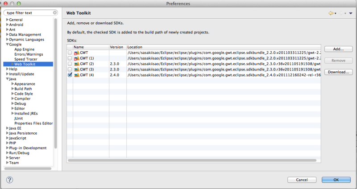Select the 2.4.0 version cell
The height and width of the screenshot is (189, 357).
(118, 75)
